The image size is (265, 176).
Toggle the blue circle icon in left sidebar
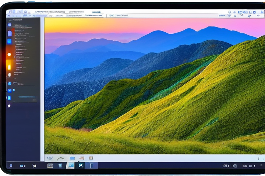(10, 84)
